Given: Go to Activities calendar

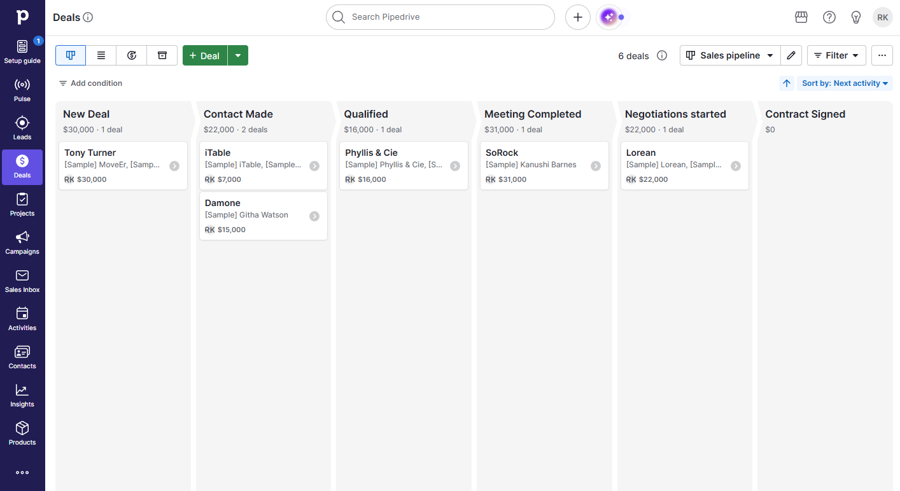Looking at the screenshot, I should point(22,319).
